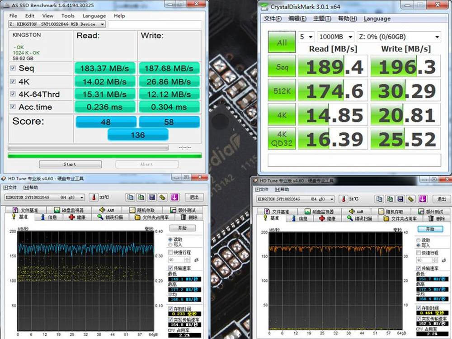Click the 196.3 Seq write result in CrystalDiskMark

click(x=405, y=66)
